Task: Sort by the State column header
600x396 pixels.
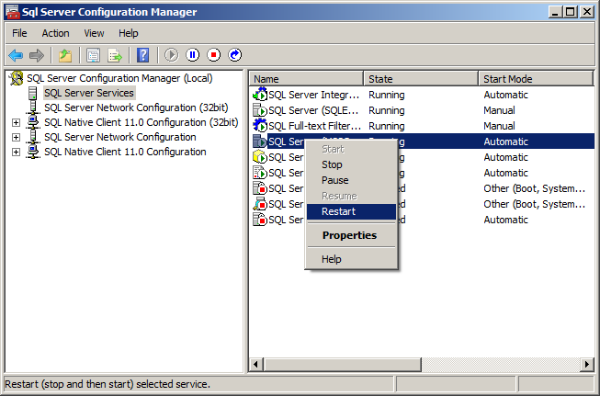Action: pyautogui.click(x=421, y=79)
